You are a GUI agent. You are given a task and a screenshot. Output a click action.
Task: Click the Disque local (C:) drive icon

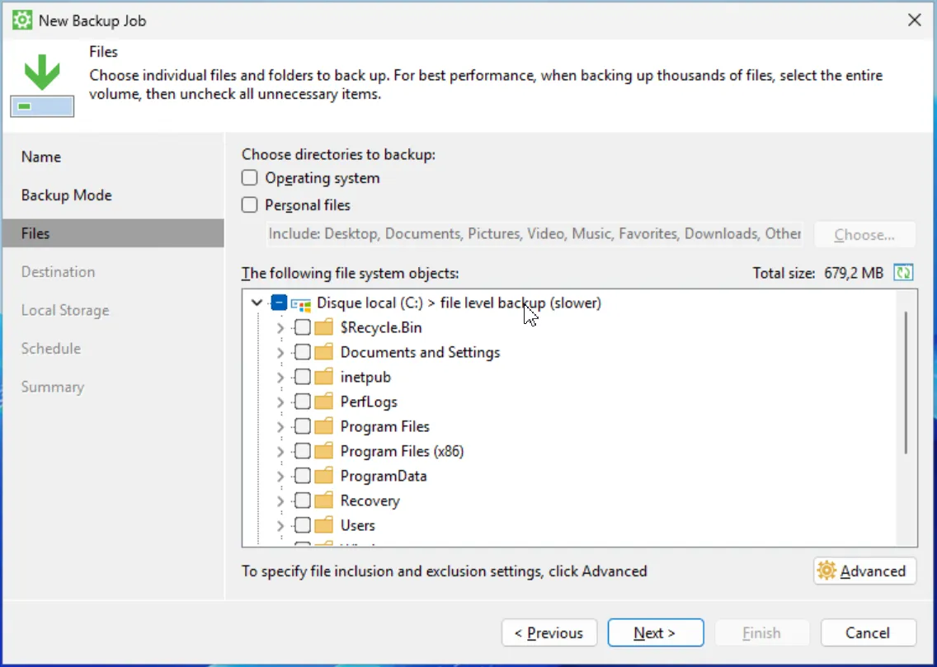301,303
